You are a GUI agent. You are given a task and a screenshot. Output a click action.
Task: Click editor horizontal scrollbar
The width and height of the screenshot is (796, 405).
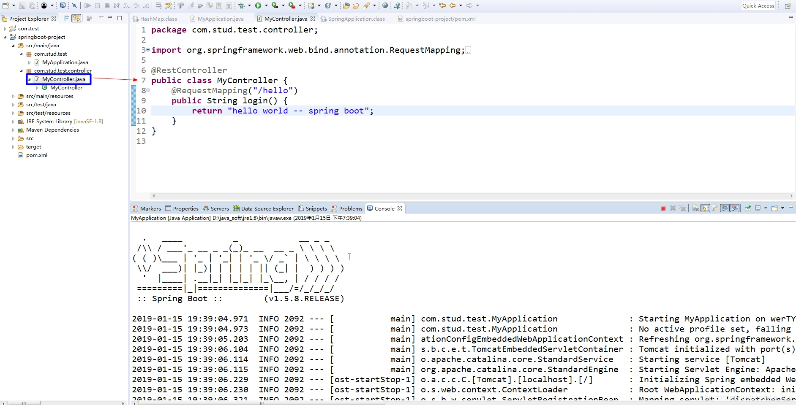click(x=472, y=196)
